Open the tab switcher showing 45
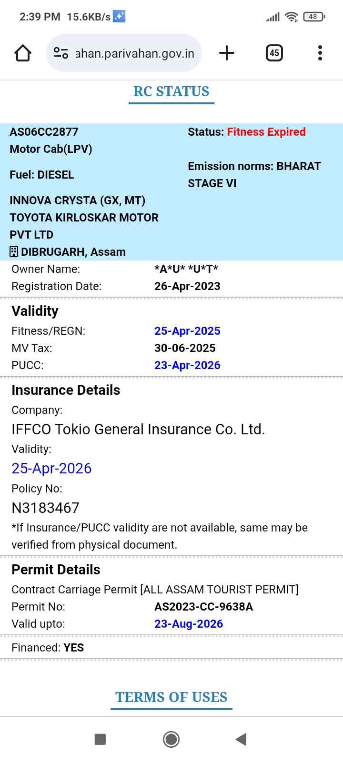This screenshot has height=762, width=343. click(x=274, y=53)
